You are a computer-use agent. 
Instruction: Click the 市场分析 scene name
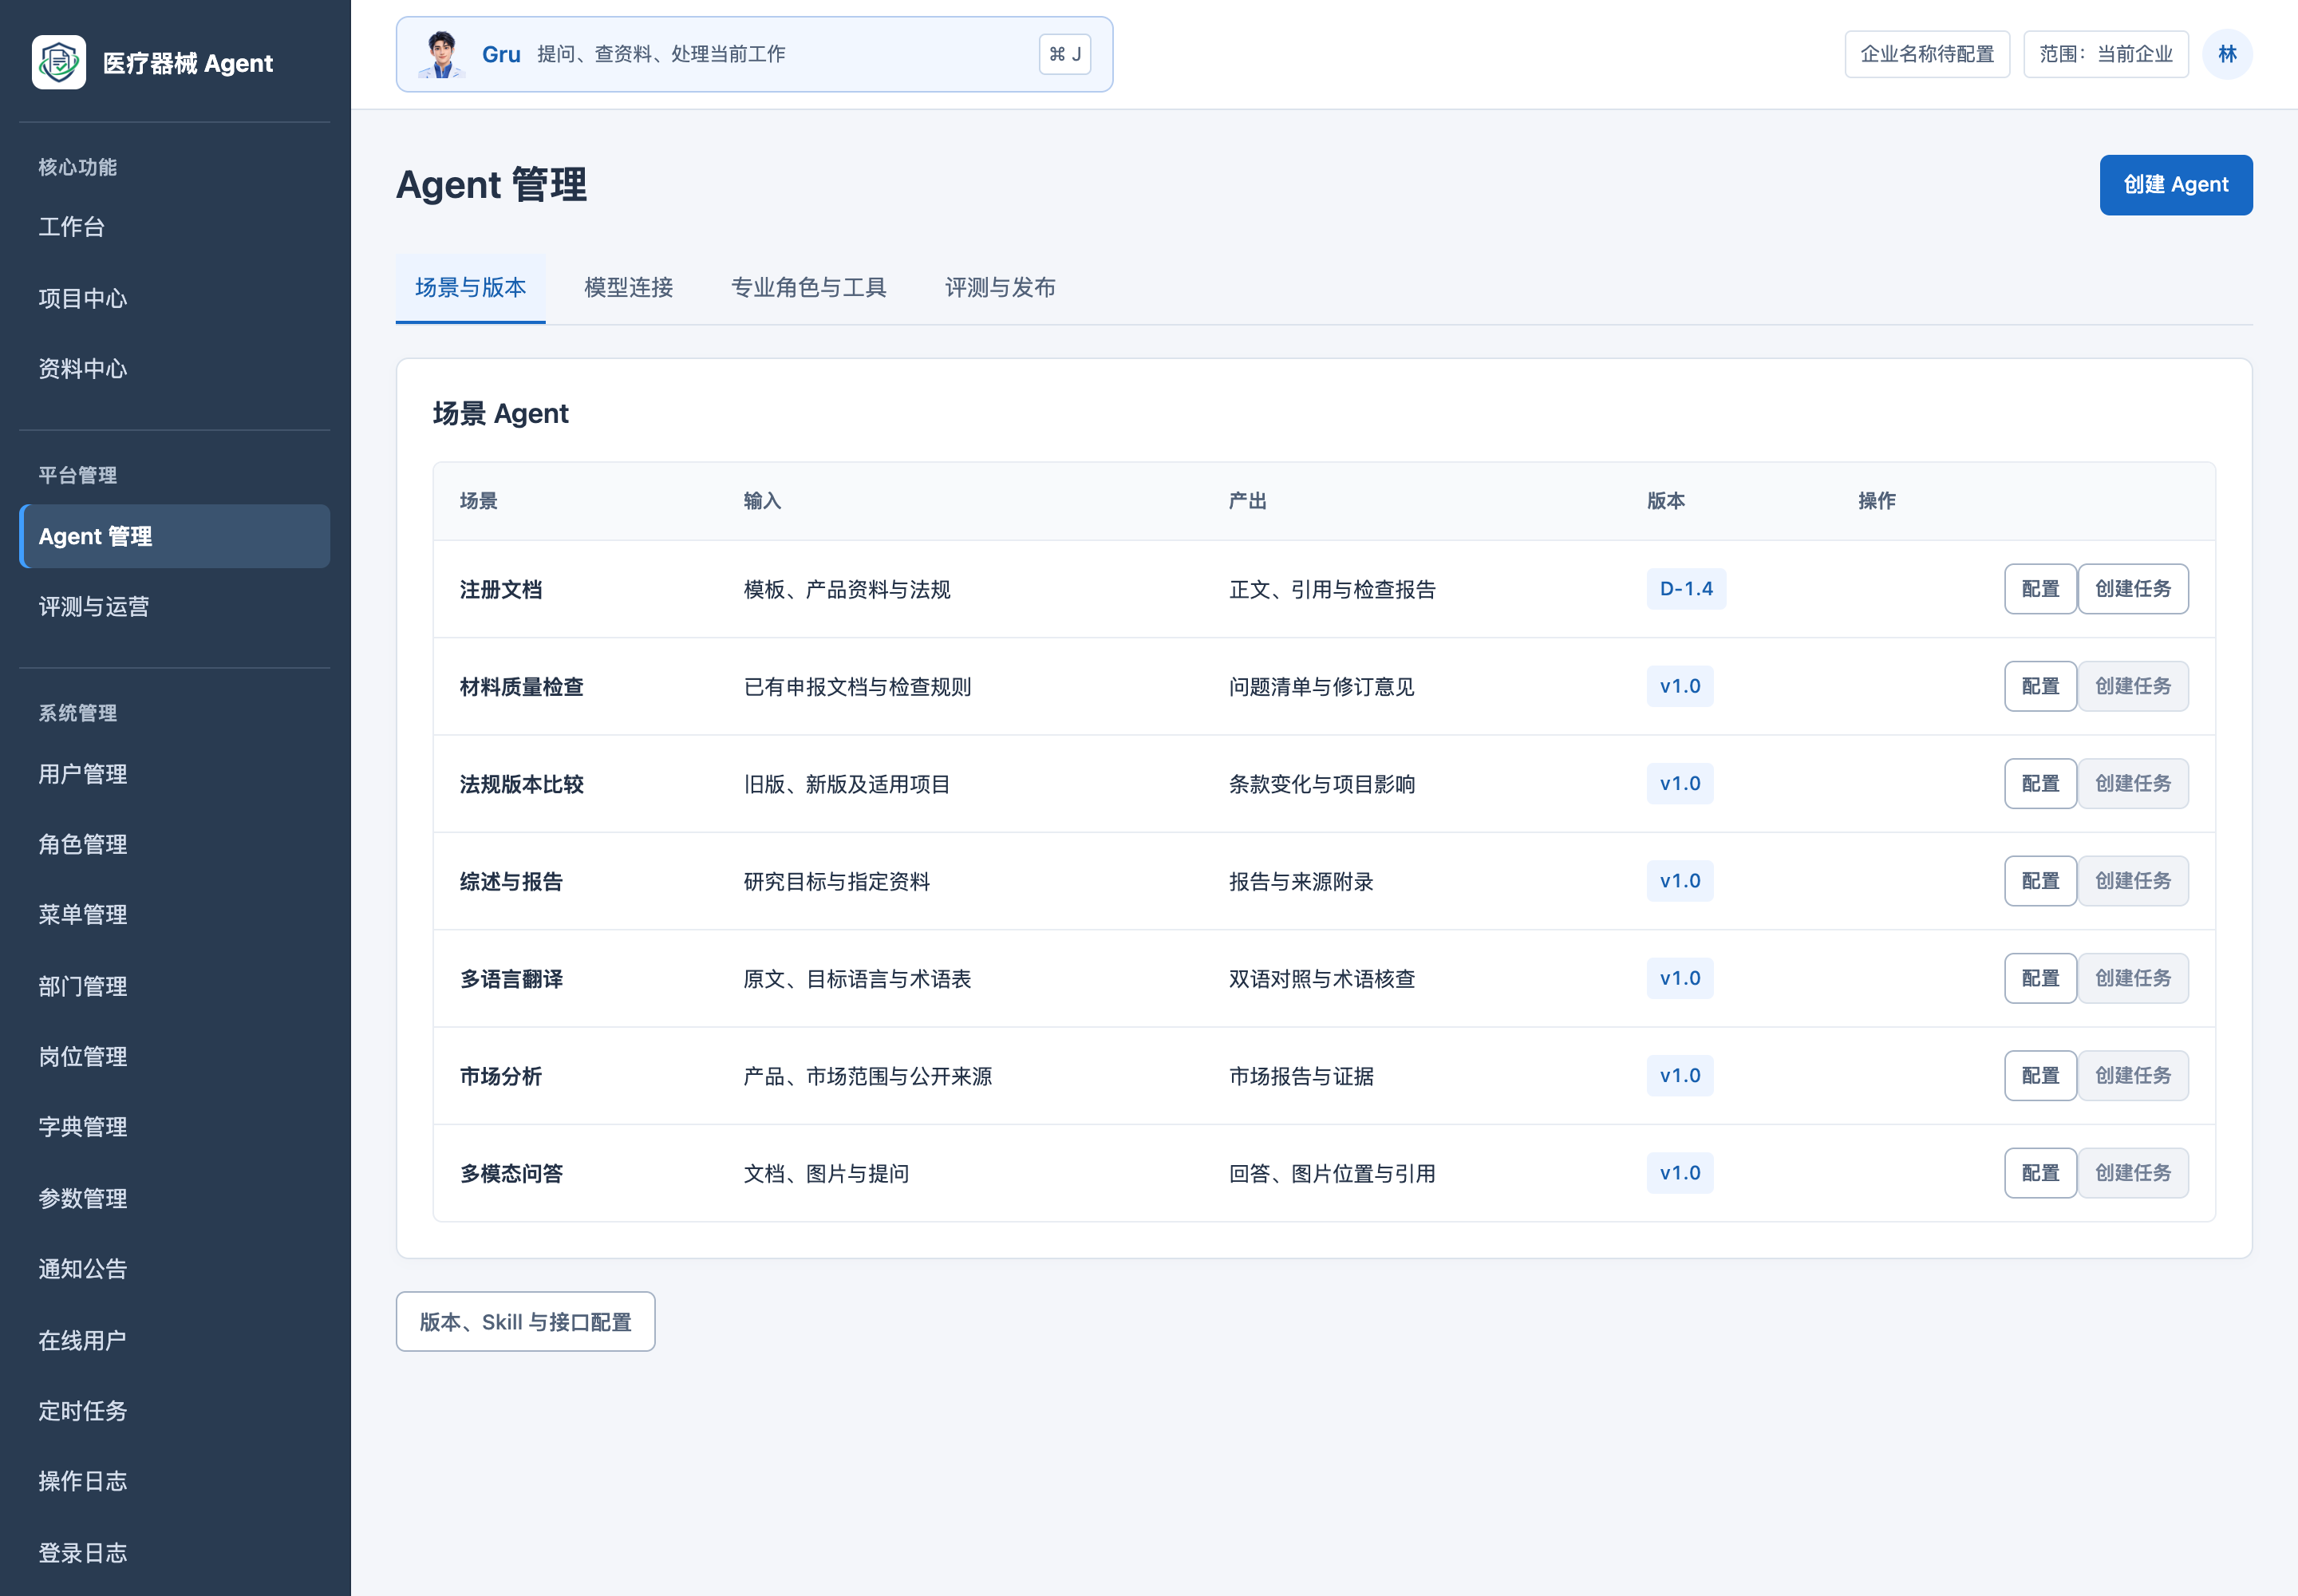(501, 1076)
